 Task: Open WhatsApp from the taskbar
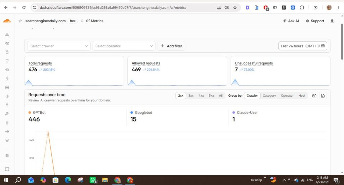[93, 180]
